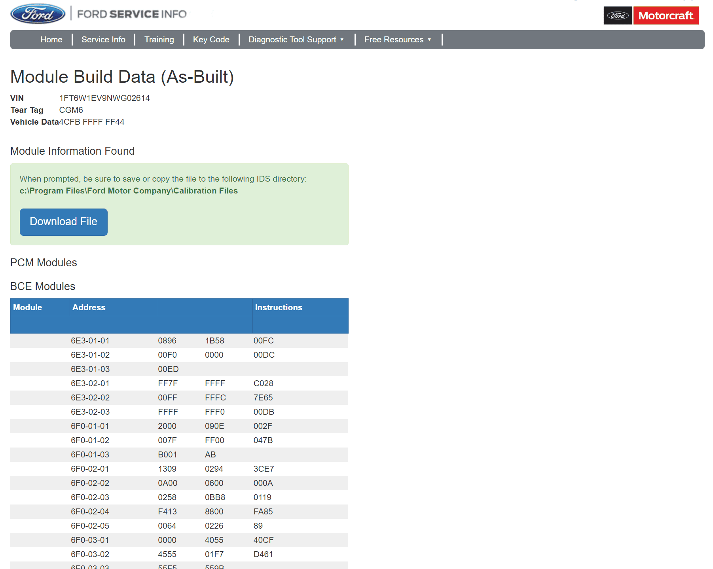The image size is (713, 569).
Task: Click the PCM Modules heading
Action: (44, 263)
